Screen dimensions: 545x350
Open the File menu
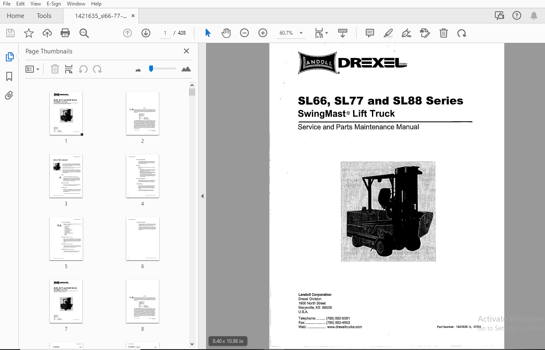click(7, 4)
